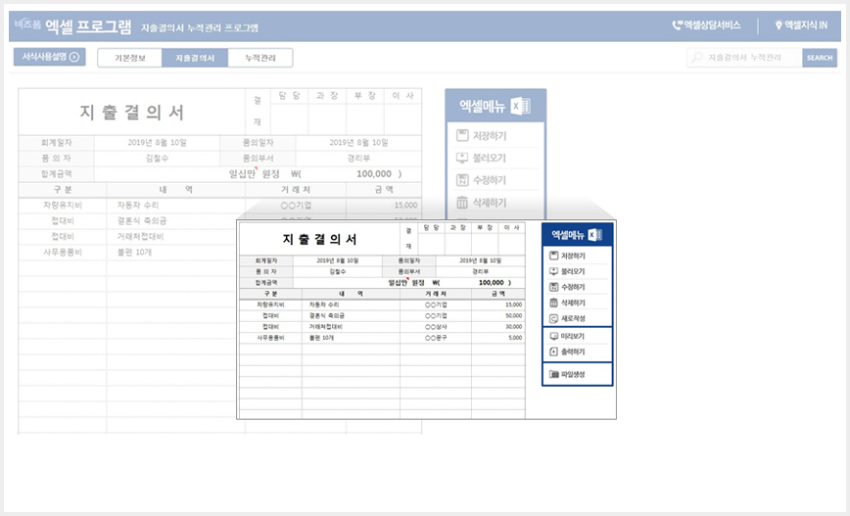
Task: Click the magnifier icon in search box
Action: click(697, 57)
